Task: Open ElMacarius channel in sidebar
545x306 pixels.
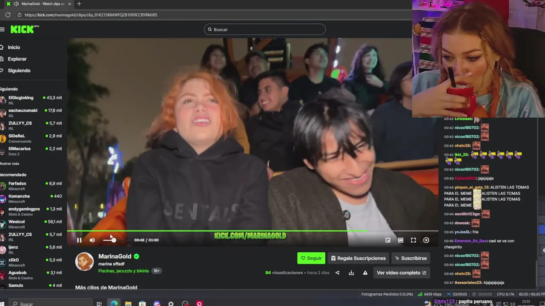Action: [x=31, y=151]
